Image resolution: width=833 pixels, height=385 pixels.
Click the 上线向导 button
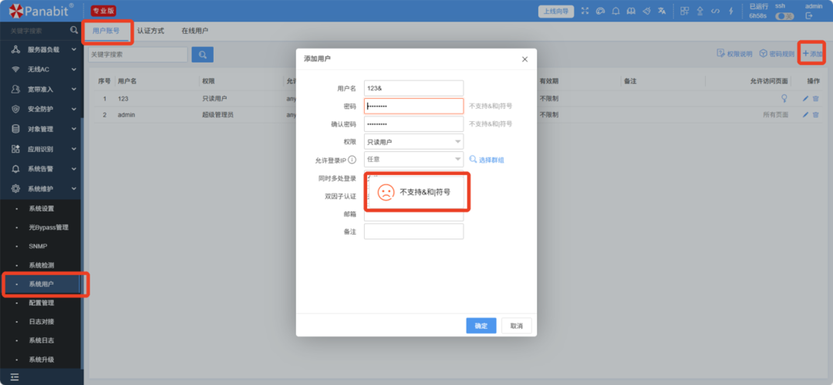[x=556, y=11]
